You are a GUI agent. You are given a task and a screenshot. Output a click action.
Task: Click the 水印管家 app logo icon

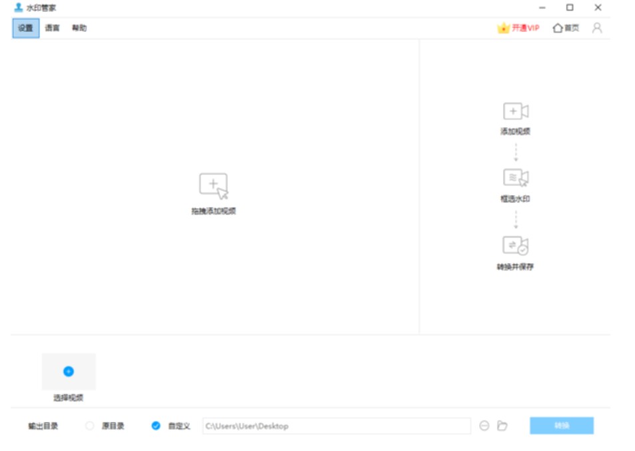[18, 7]
